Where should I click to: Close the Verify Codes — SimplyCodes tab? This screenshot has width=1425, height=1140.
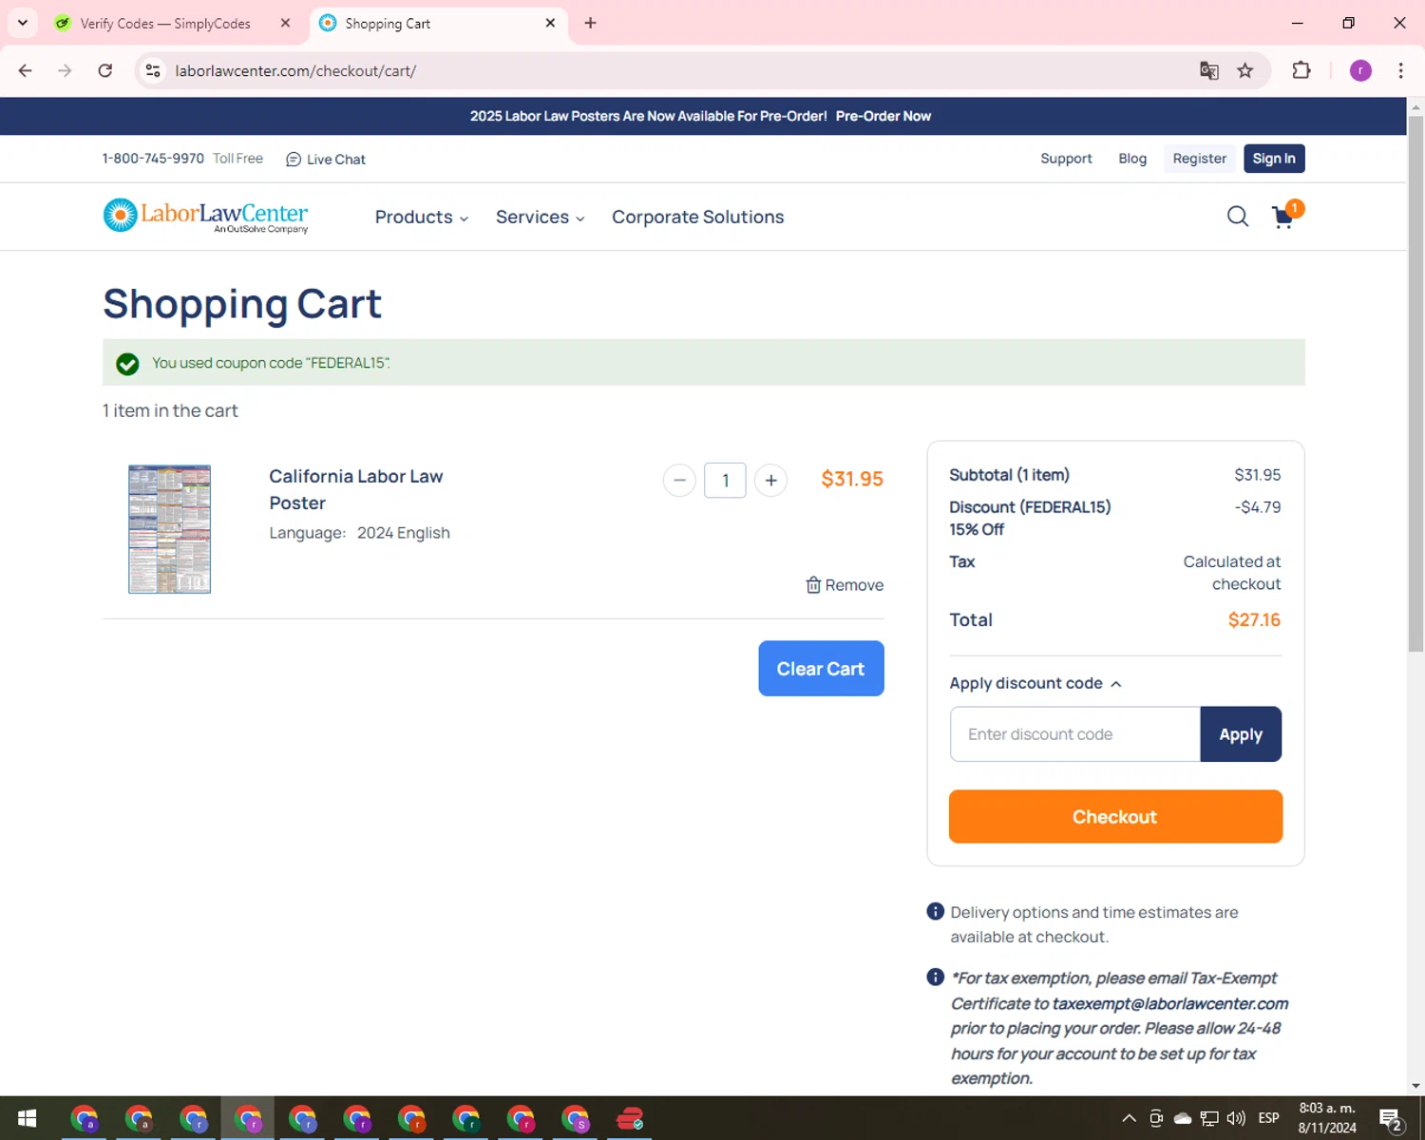(x=285, y=23)
